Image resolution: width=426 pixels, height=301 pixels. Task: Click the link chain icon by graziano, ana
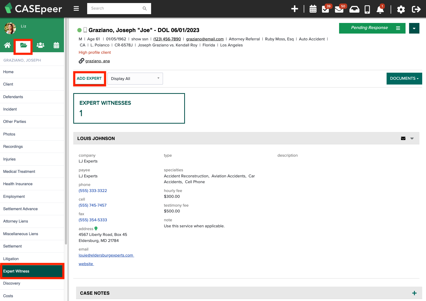coord(81,61)
